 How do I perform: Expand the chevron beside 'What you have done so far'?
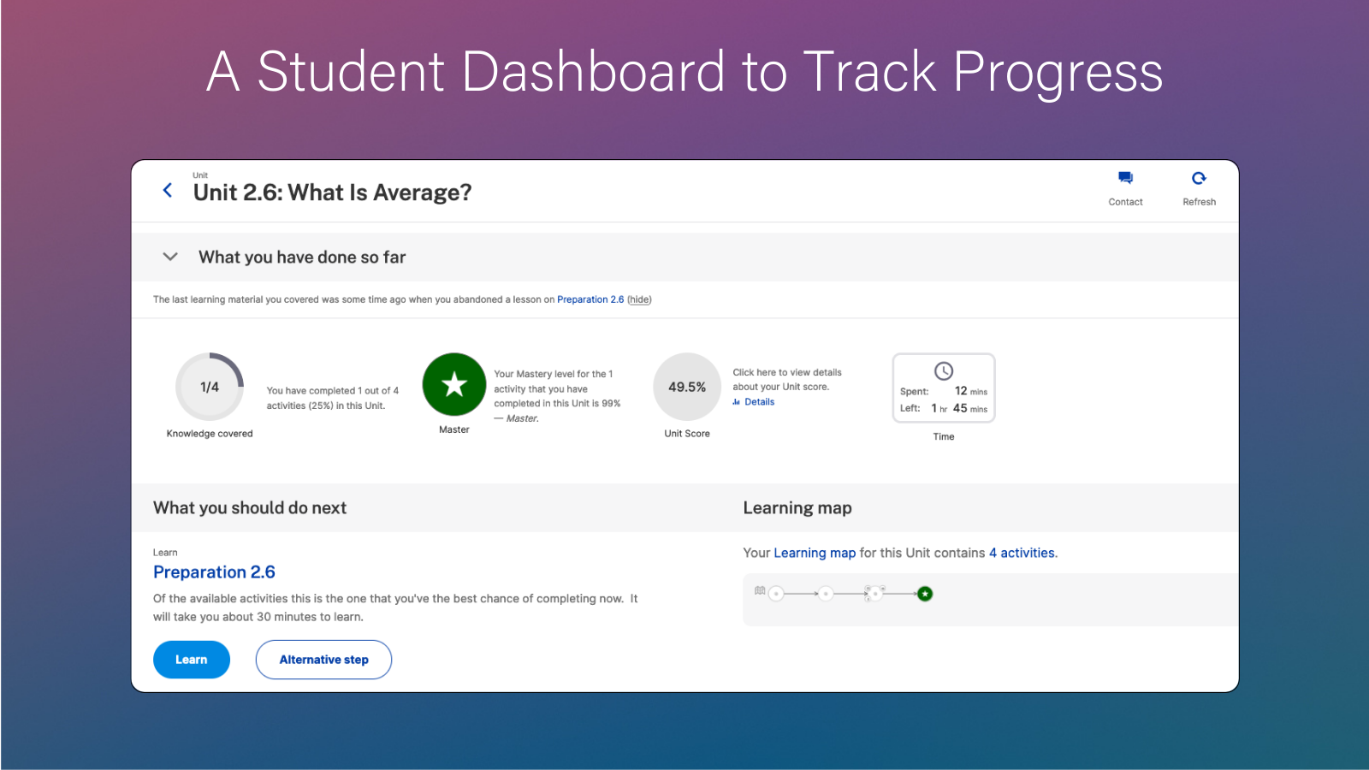(x=169, y=256)
